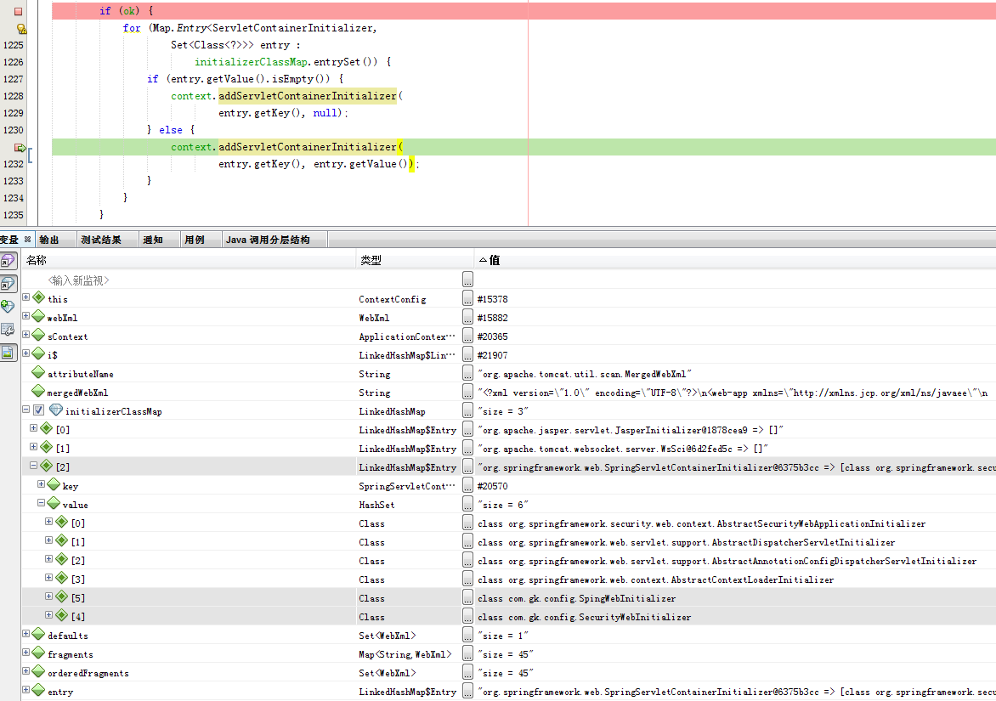Expand the i$ variable node

point(26,353)
